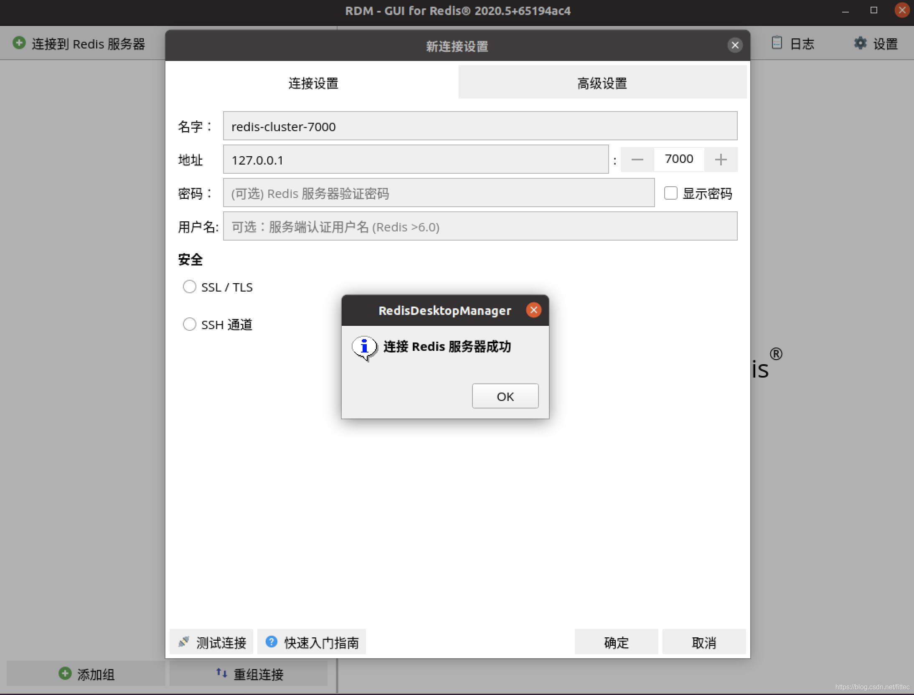This screenshot has width=914, height=695.
Task: Open the 设置 gear icon in toolbar
Action: click(860, 43)
